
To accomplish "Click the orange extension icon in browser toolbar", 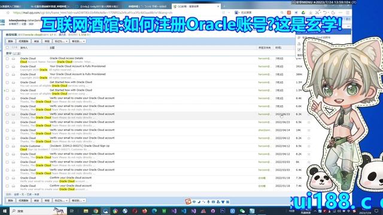I will click(x=289, y=13).
